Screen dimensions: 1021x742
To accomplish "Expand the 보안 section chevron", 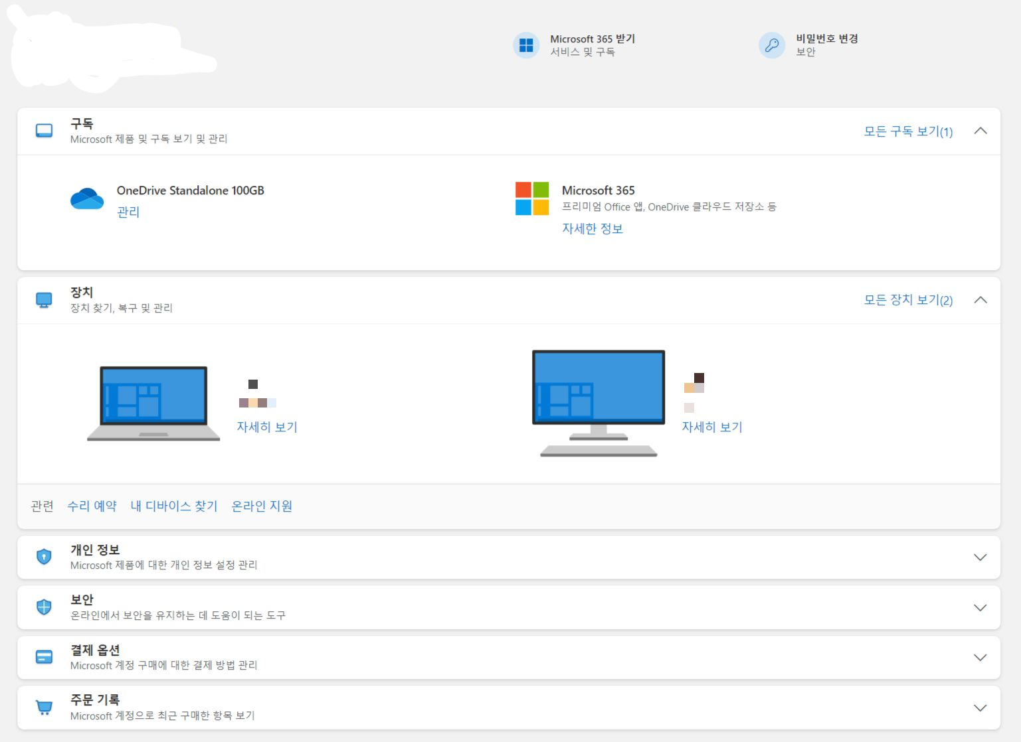I will coord(980,608).
